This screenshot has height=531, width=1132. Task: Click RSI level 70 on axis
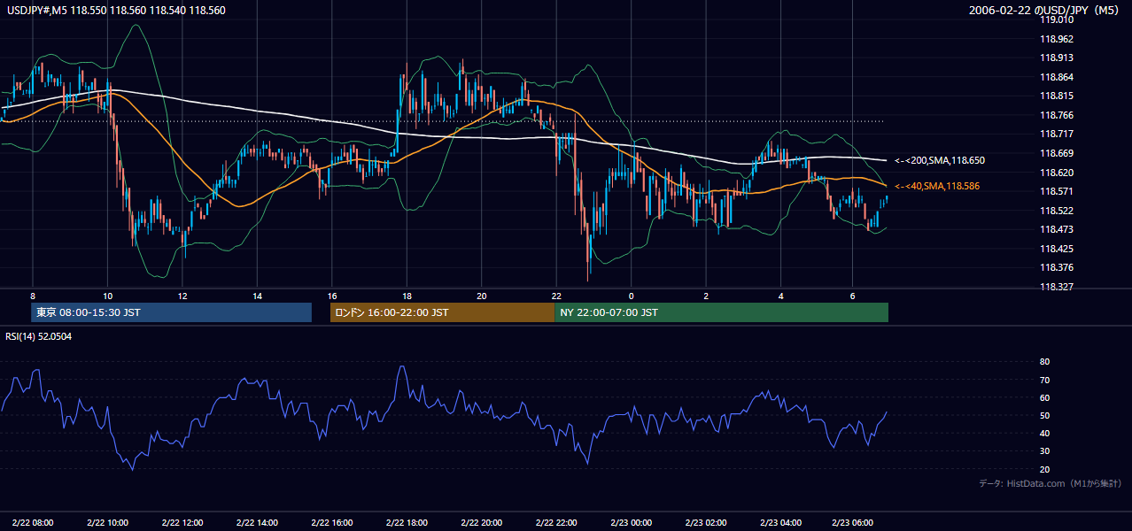[1044, 380]
